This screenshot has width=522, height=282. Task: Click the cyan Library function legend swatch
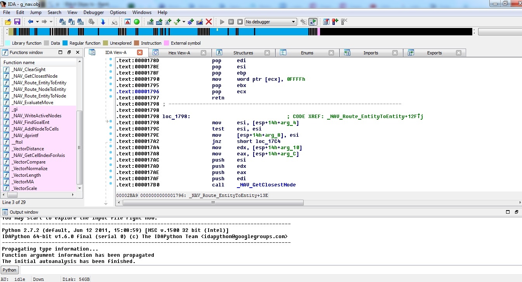[7, 43]
